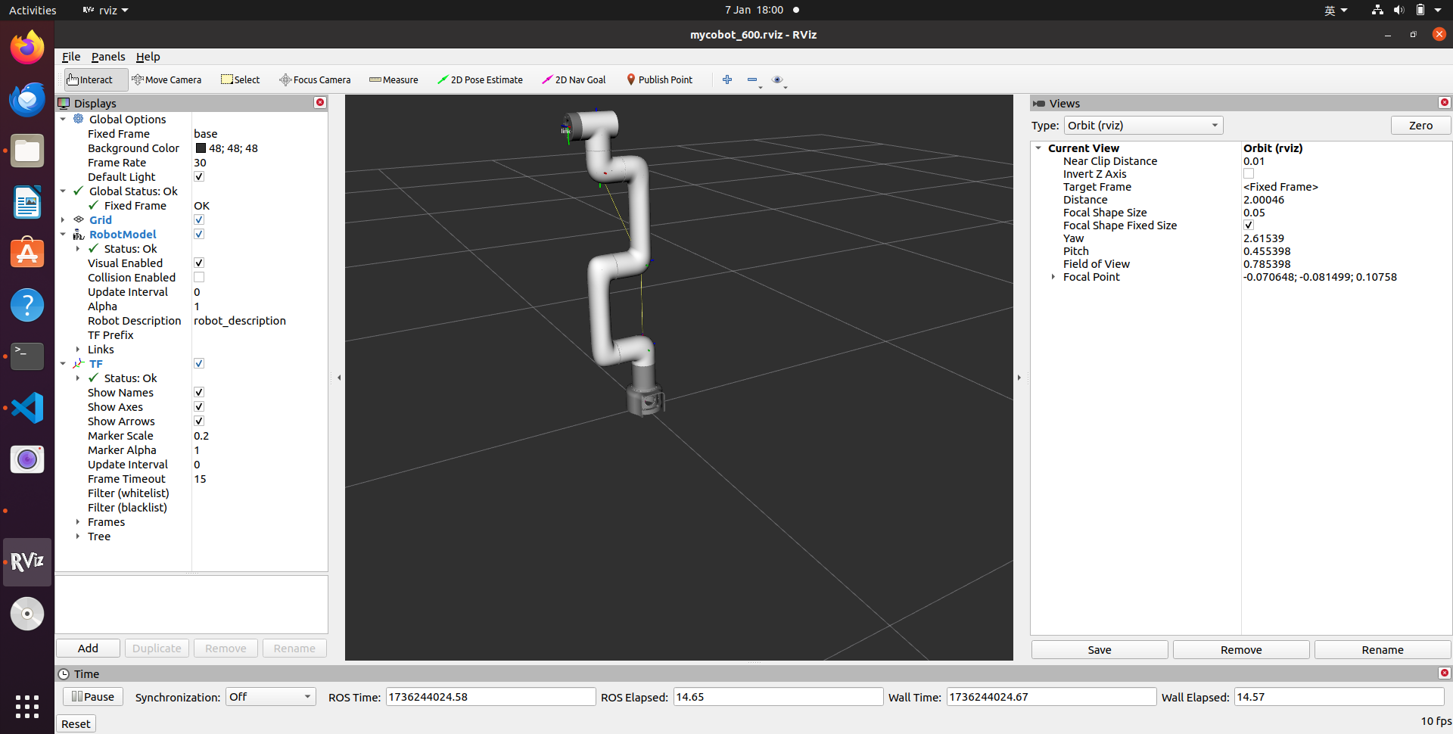
Task: Open the File menu
Action: (x=71, y=57)
